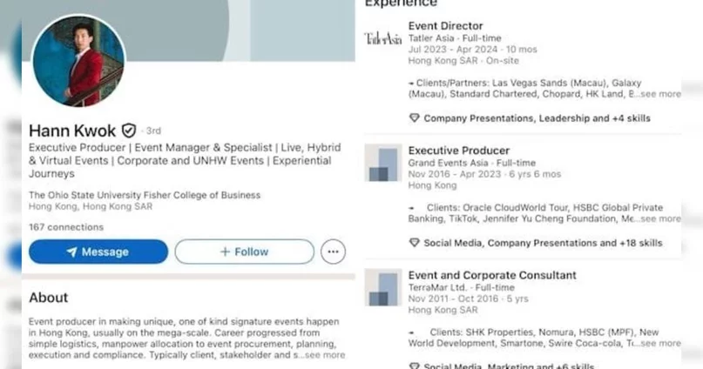Click the verified shield badge beside the name
Screen dimensions: 703x369
tap(129, 131)
